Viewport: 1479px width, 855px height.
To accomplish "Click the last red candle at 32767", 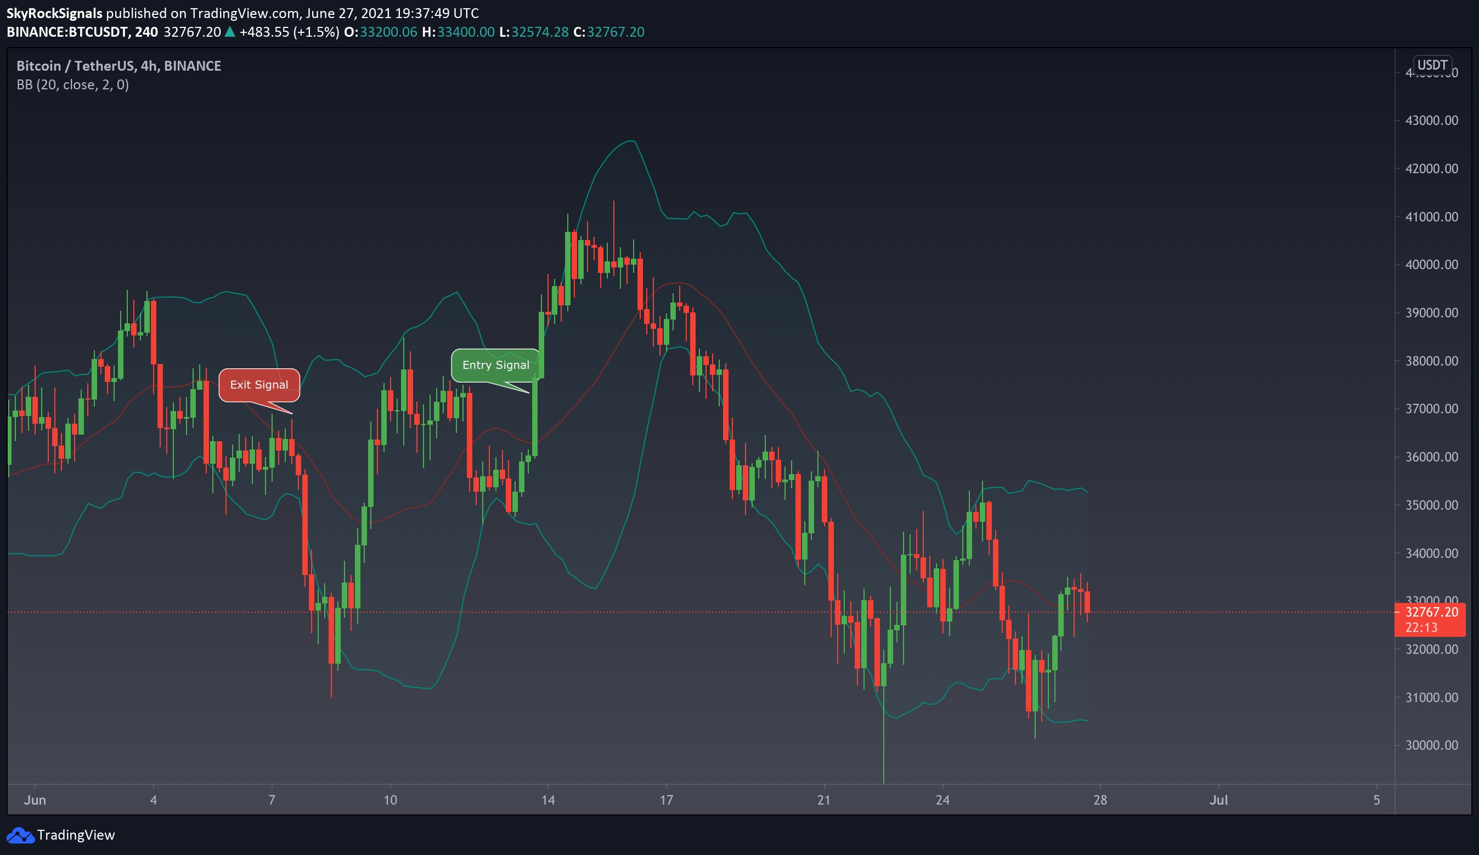I will point(1087,602).
